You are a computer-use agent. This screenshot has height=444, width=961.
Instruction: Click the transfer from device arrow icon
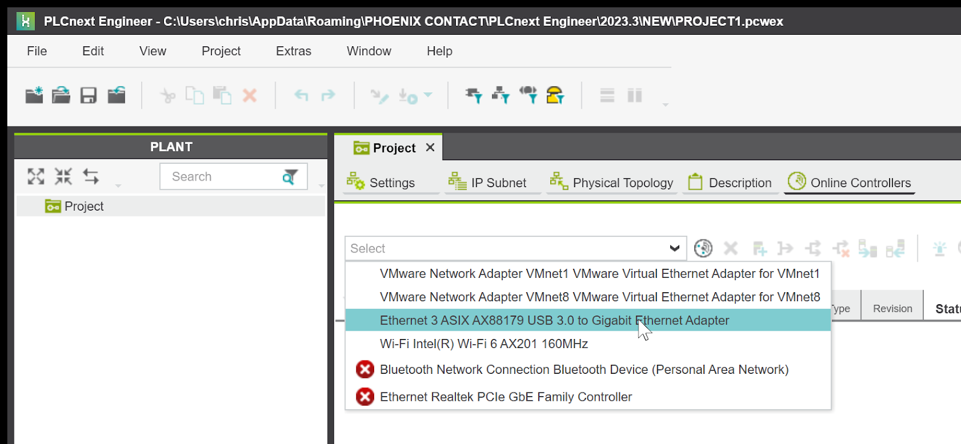point(895,248)
